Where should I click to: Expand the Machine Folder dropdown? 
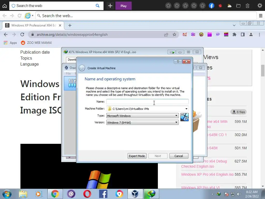coord(186,109)
